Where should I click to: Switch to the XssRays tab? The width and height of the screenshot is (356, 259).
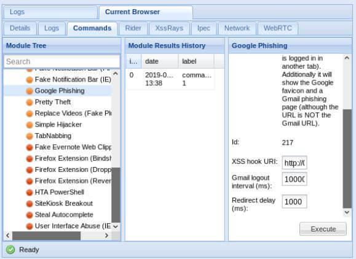click(169, 28)
